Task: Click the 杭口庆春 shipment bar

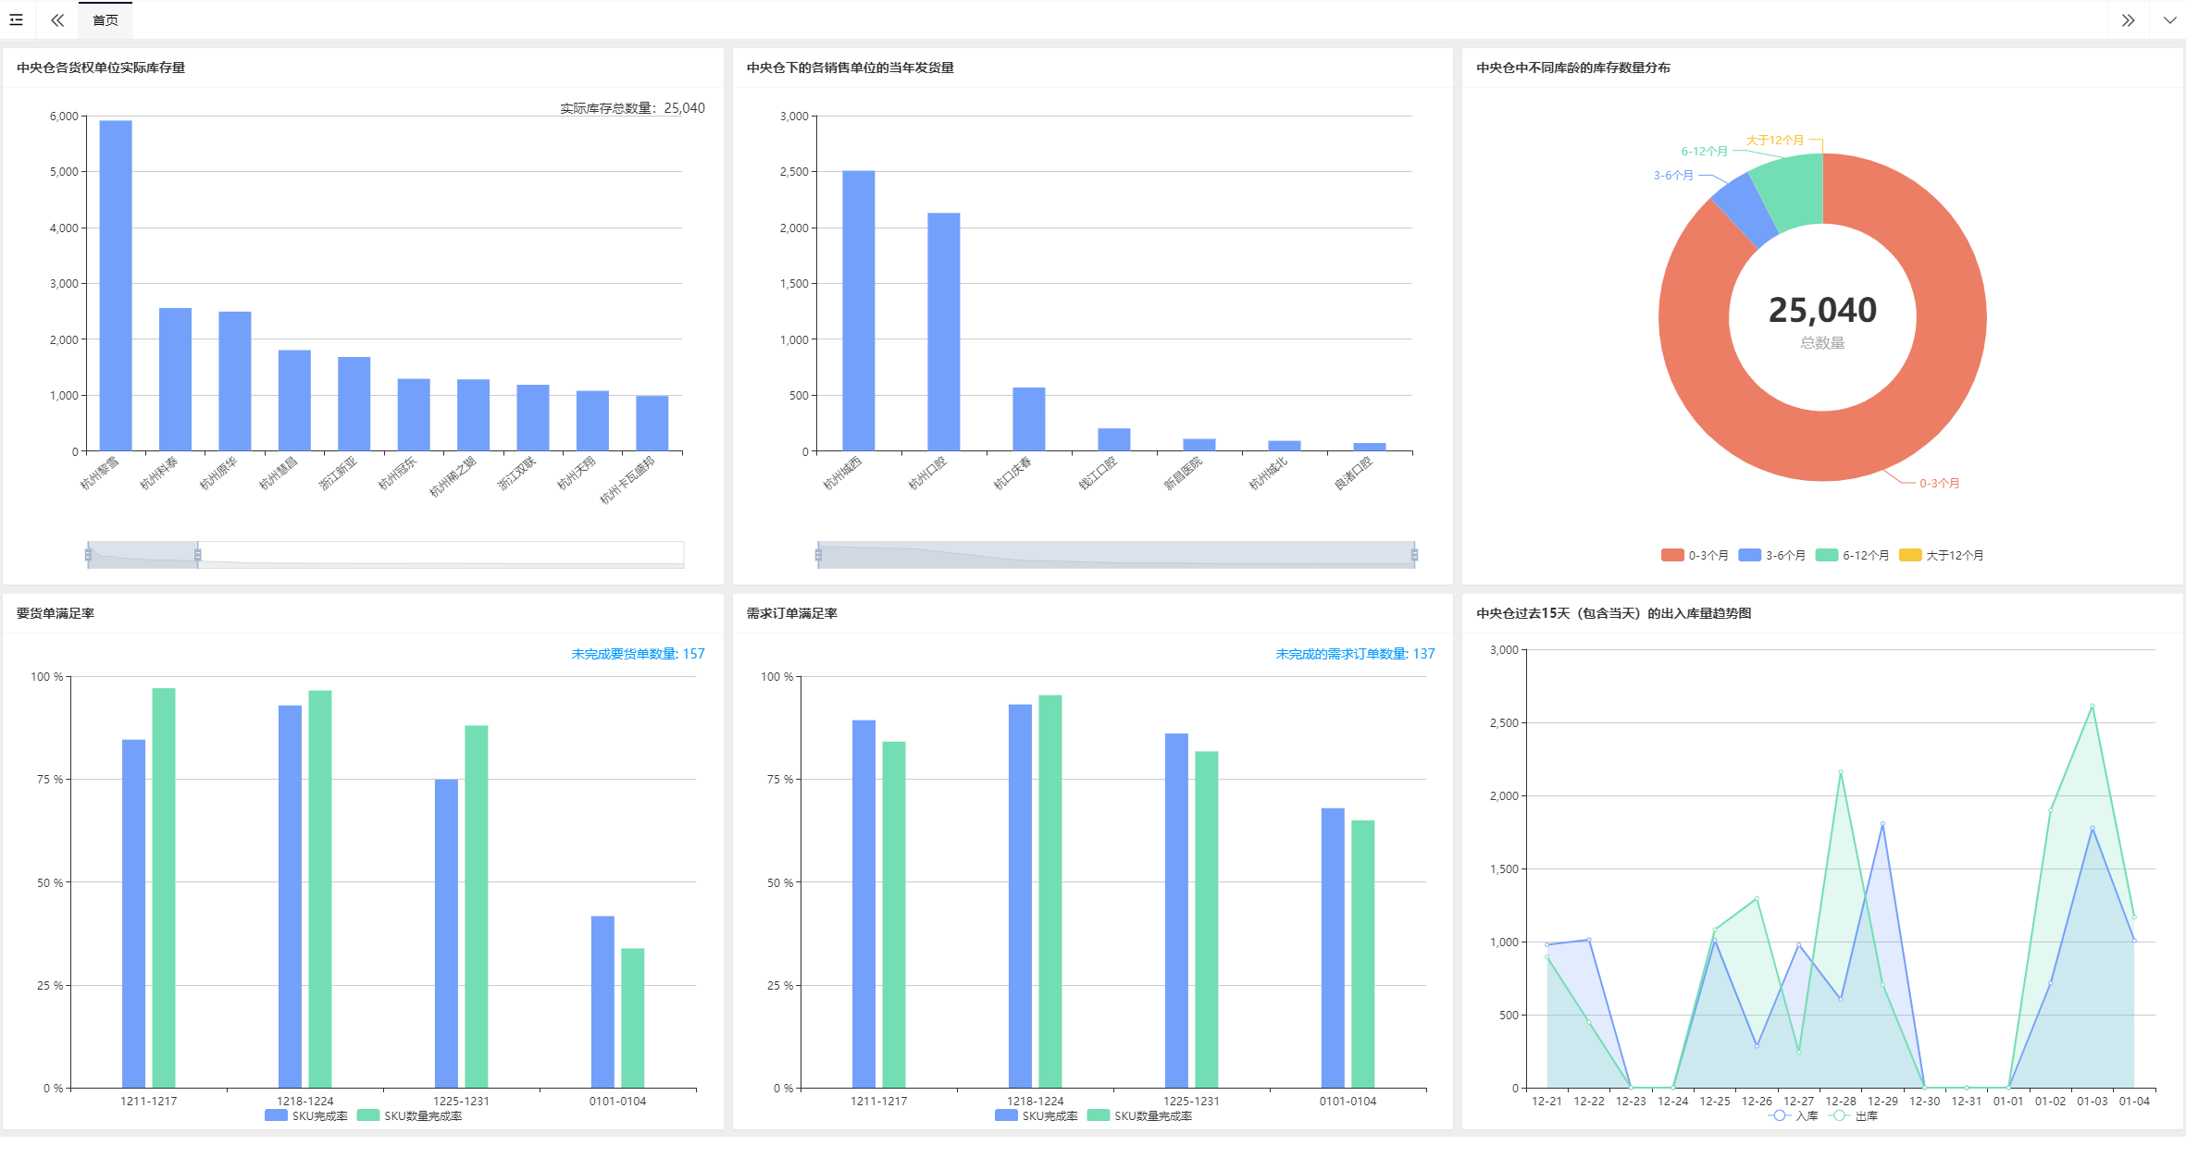Action: (x=1029, y=419)
